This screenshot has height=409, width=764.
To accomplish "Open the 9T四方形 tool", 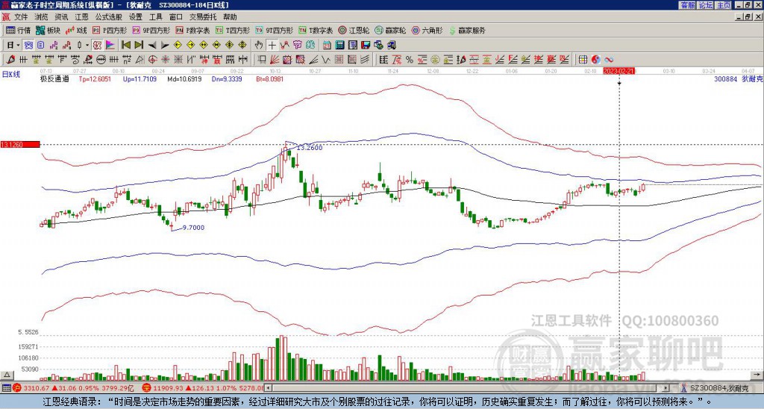I will click(x=274, y=30).
